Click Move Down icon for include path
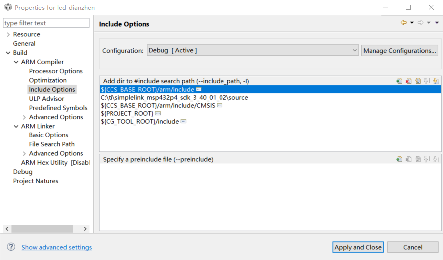The height and width of the screenshot is (260, 443). click(436, 81)
